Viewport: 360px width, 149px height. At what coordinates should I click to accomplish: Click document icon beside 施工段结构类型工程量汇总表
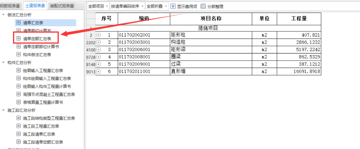click(x=19, y=118)
